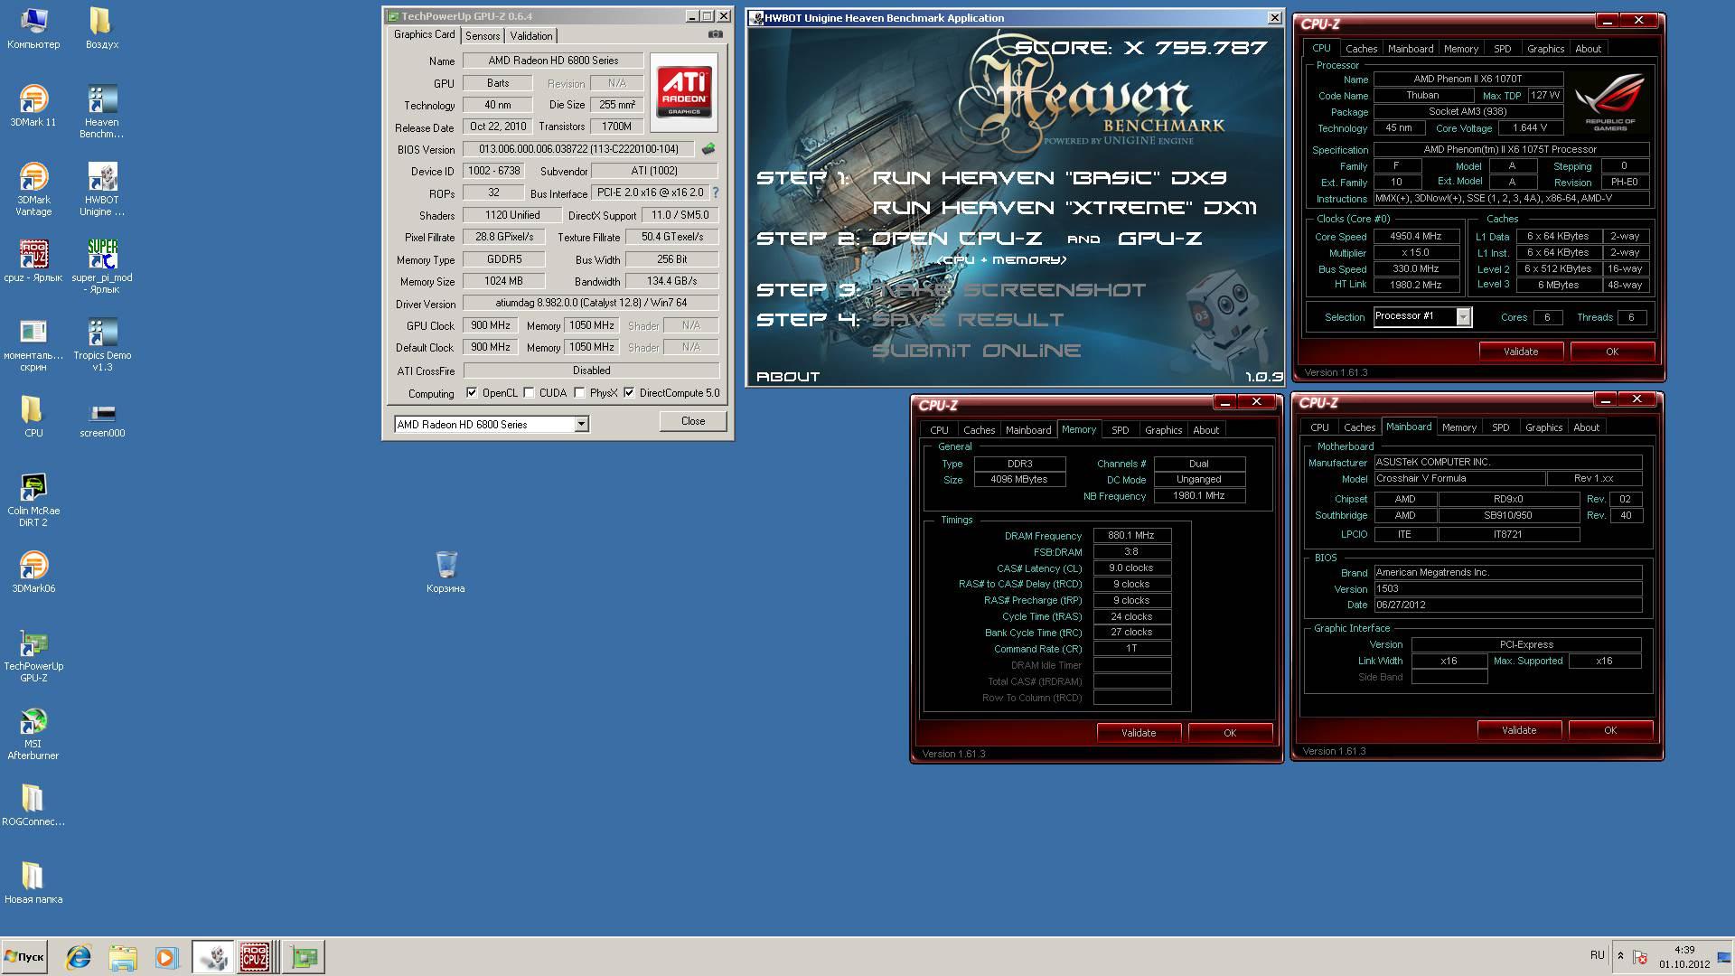This screenshot has width=1735, height=976.
Task: Open Internet Explorer from taskbar
Action: (79, 956)
